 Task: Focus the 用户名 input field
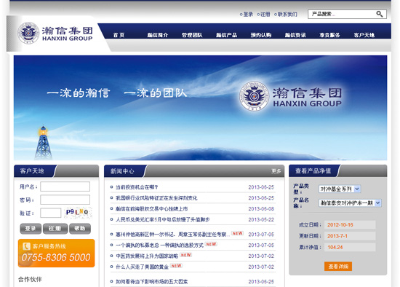point(65,186)
